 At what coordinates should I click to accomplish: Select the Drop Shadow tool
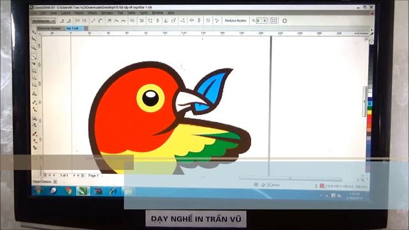(35, 118)
